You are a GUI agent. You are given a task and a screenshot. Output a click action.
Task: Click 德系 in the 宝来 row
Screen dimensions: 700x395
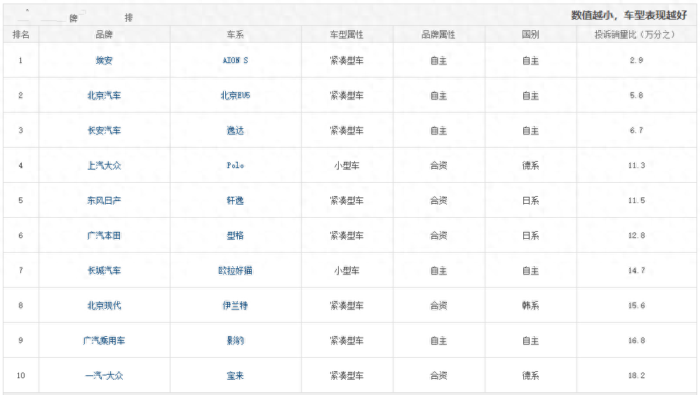click(x=531, y=376)
